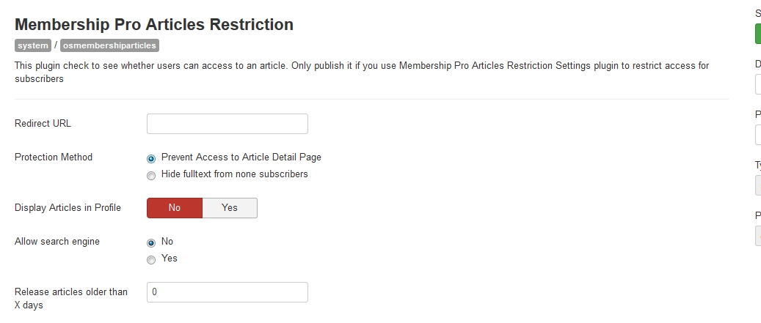The width and height of the screenshot is (761, 323).
Task: Click the Release articles older than X days label
Action: click(x=71, y=298)
